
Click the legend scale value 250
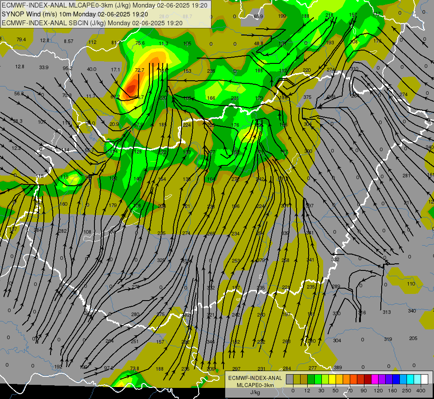click(407, 391)
